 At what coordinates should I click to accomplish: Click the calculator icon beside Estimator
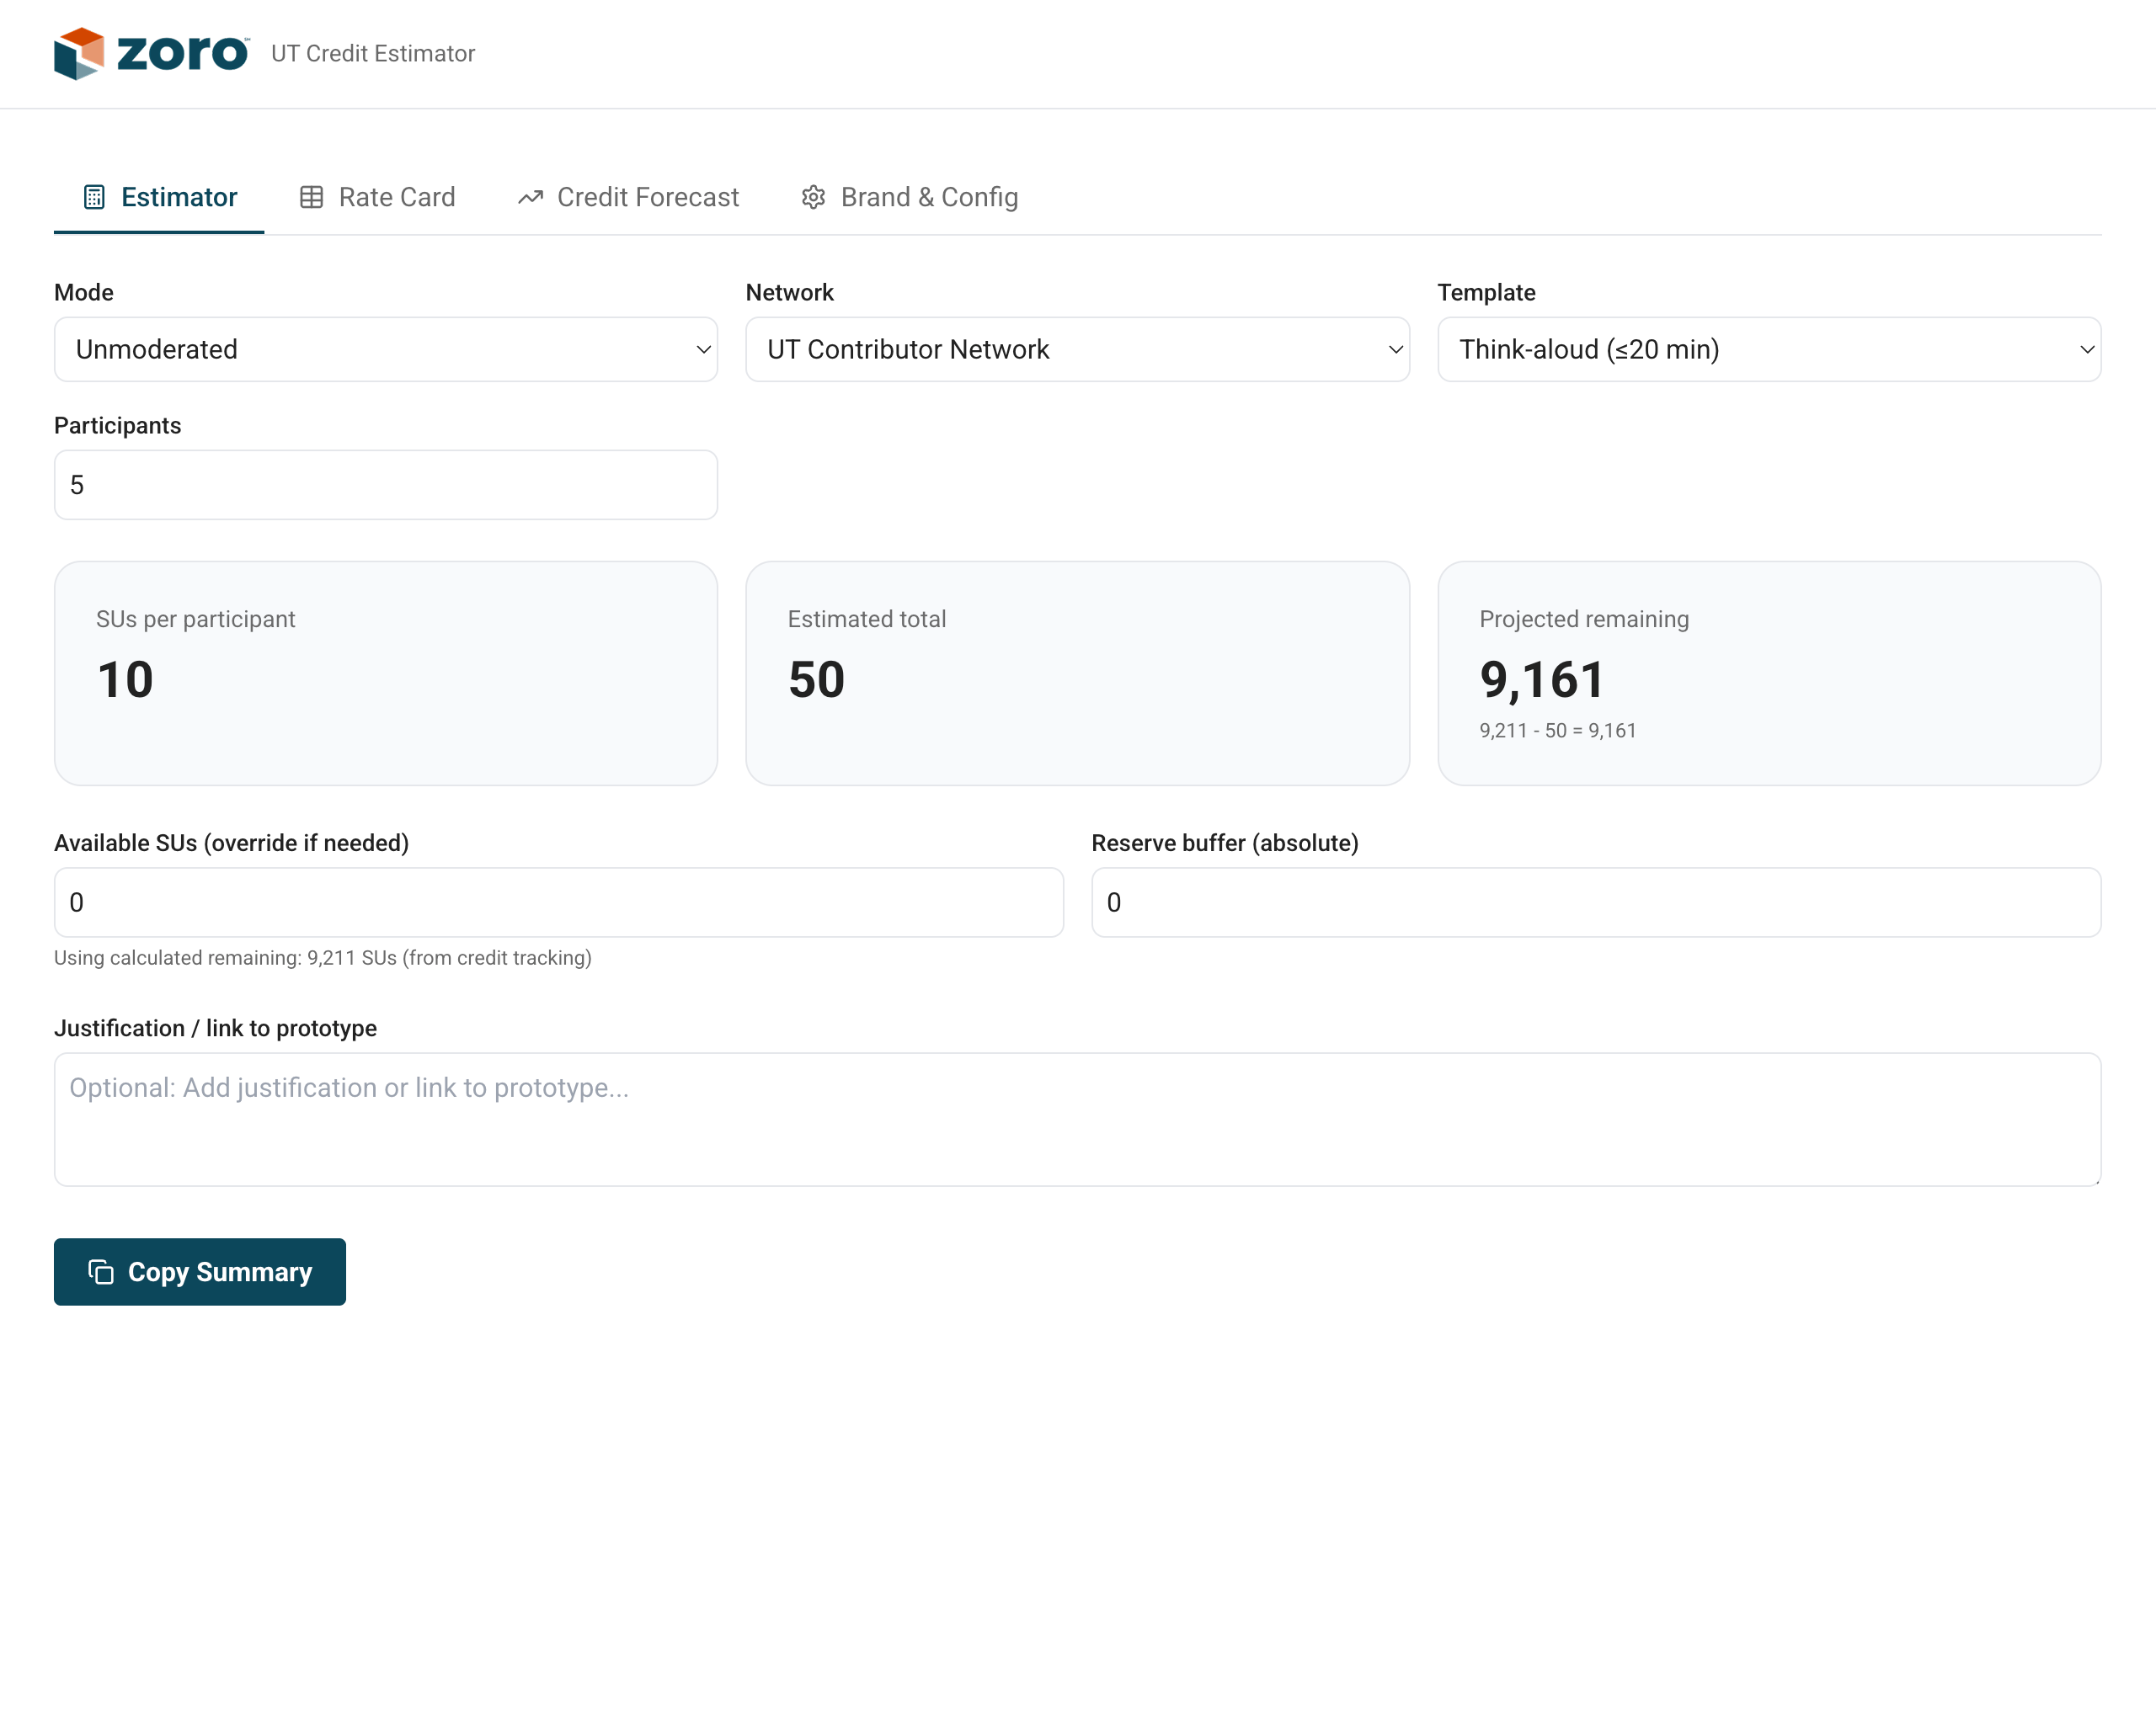94,196
